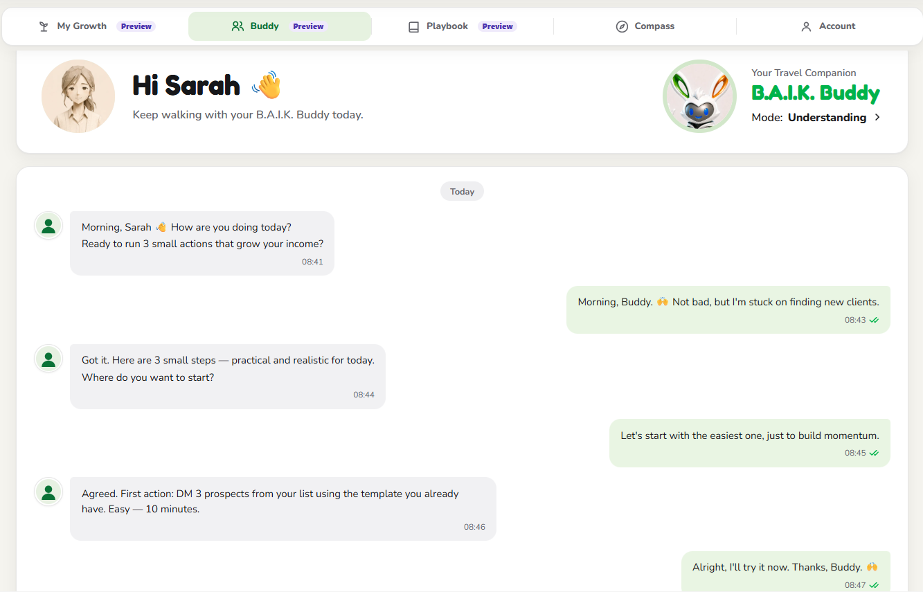Image resolution: width=923 pixels, height=592 pixels.
Task: Click the B.A.I.K. Buddy green title
Action: [816, 93]
